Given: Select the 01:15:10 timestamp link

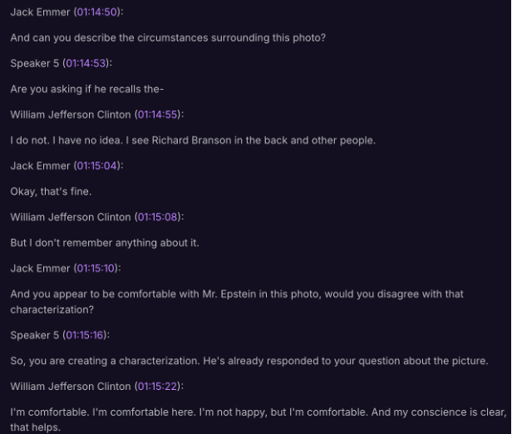Looking at the screenshot, I should [x=96, y=268].
